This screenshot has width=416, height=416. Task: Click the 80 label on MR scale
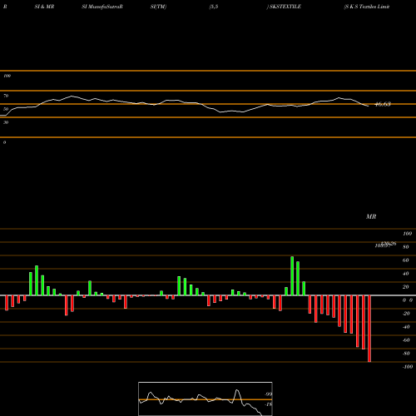coord(406,247)
